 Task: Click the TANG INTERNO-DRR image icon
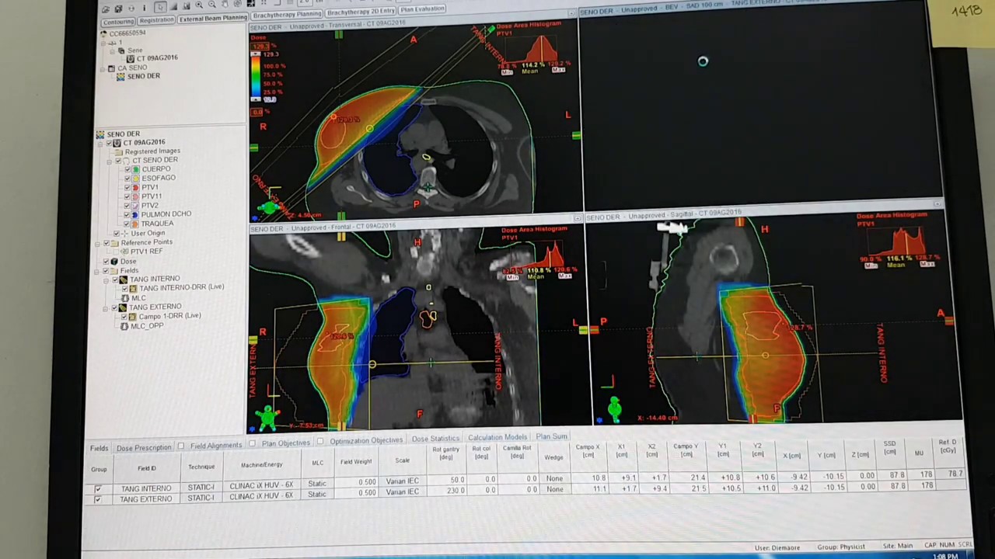(x=134, y=288)
